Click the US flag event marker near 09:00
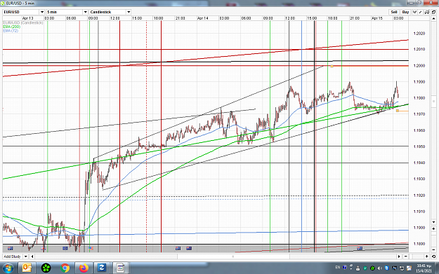Image resolution: width=439 pixels, height=274 pixels. 91,248
